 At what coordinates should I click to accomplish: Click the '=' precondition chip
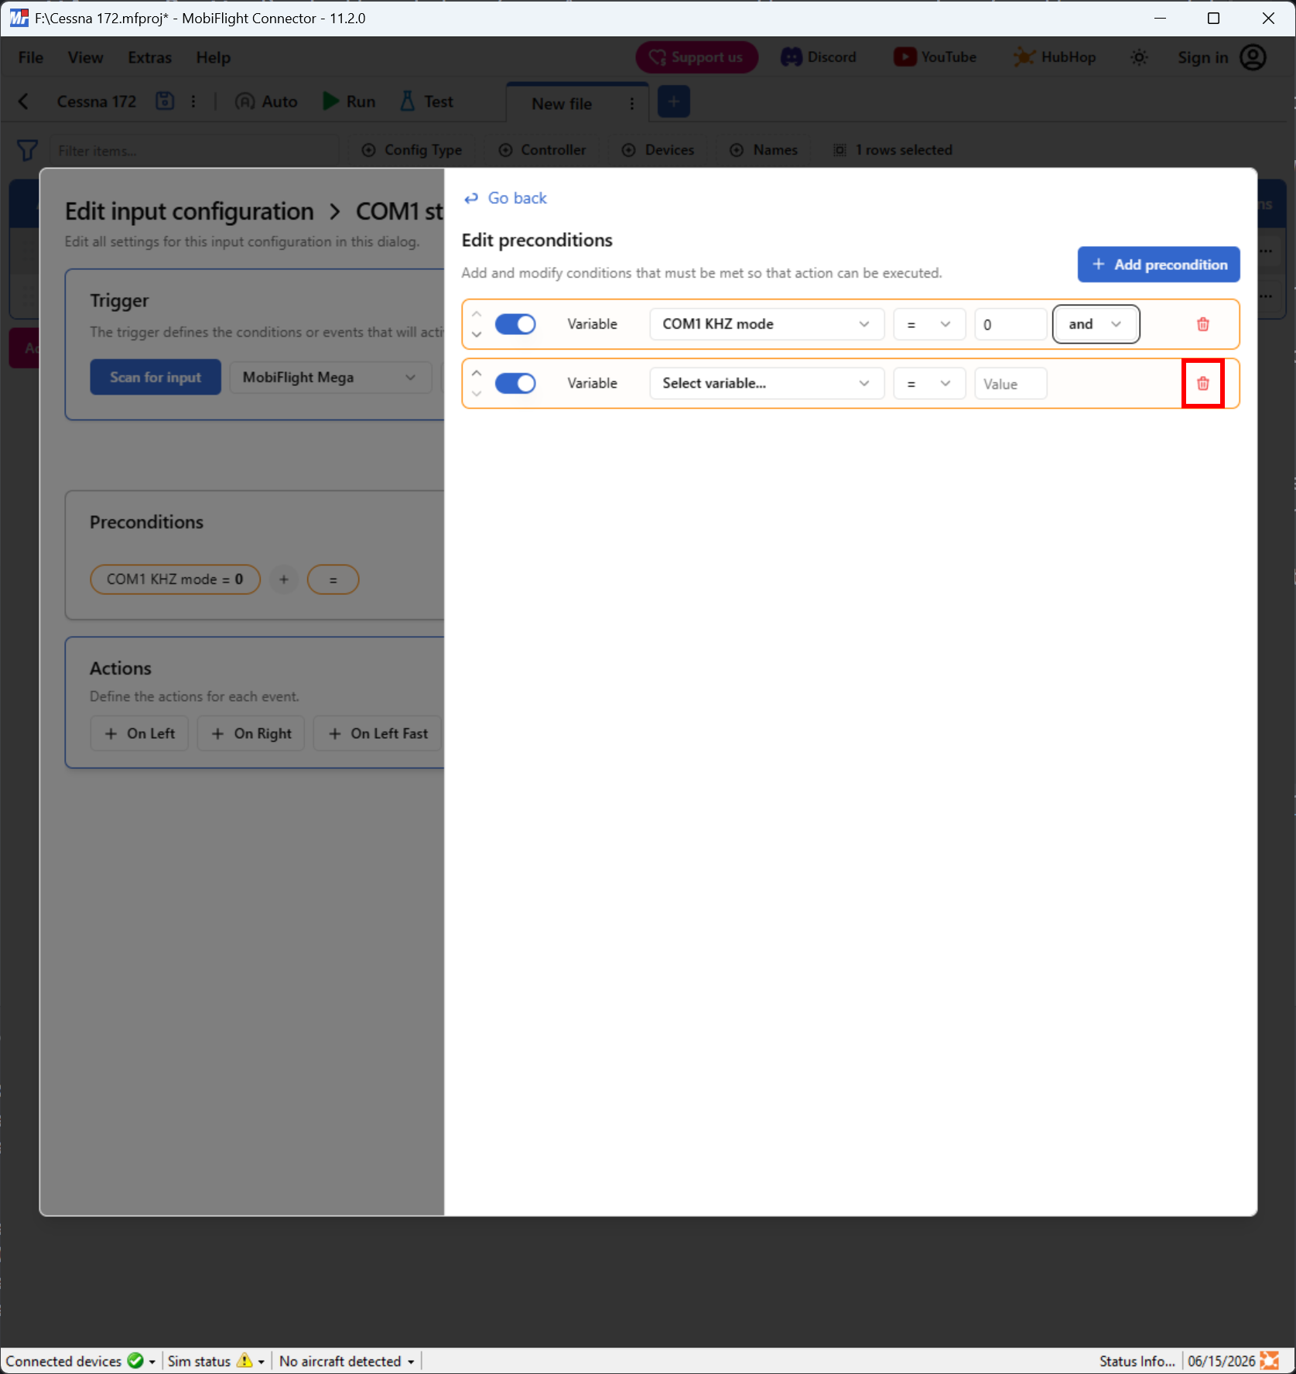coord(333,579)
